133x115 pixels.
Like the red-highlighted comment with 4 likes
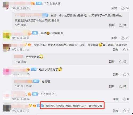[x=126, y=111]
